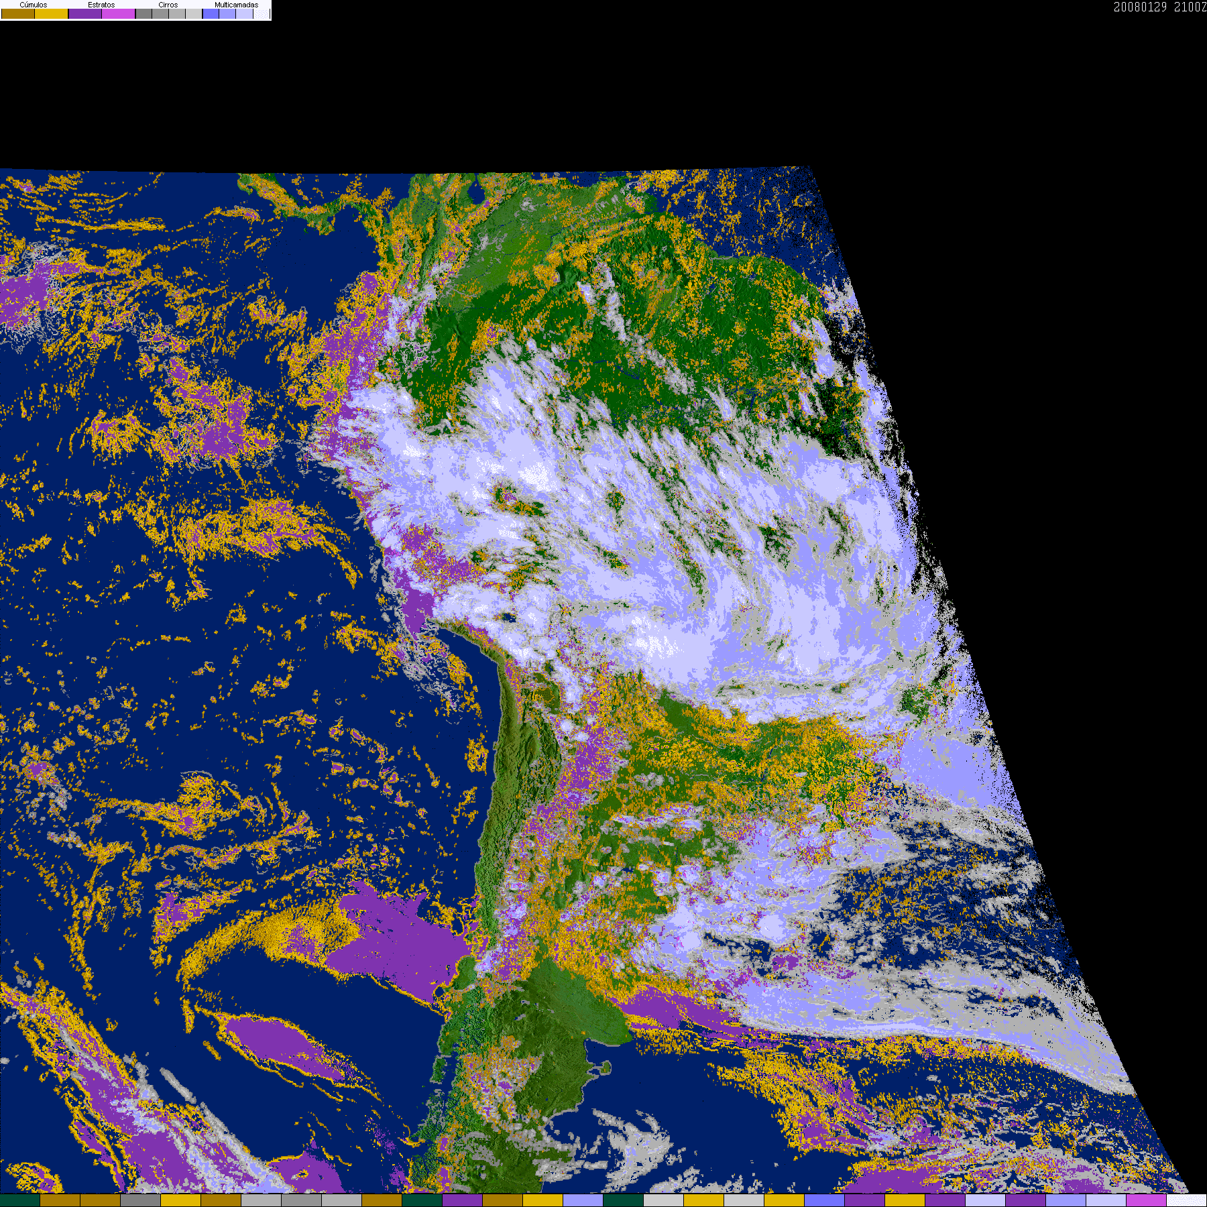1207x1207 pixels.
Task: Click the dark brown Cúmulos legend swatch
Action: (18, 13)
